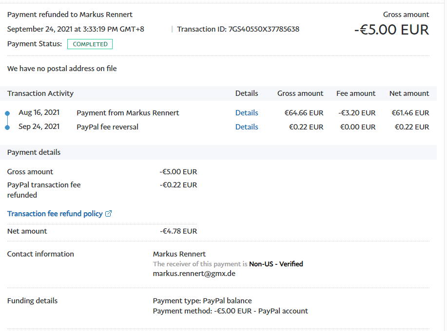The height and width of the screenshot is (331, 447).
Task: Click the Details column header
Action: (x=246, y=93)
